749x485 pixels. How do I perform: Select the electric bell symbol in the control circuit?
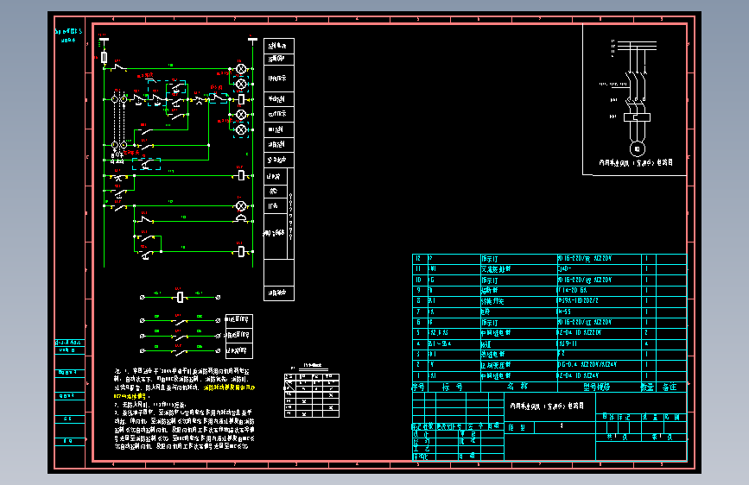pos(241,218)
